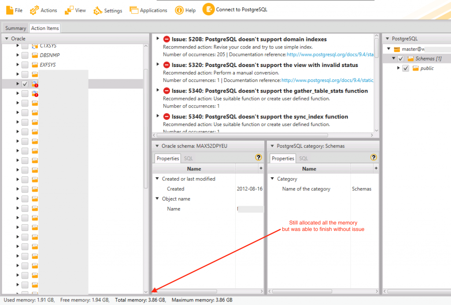Open Issue 5320 documentation reference link
Image resolution: width=451 pixels, height=305 pixels.
[x=327, y=80]
